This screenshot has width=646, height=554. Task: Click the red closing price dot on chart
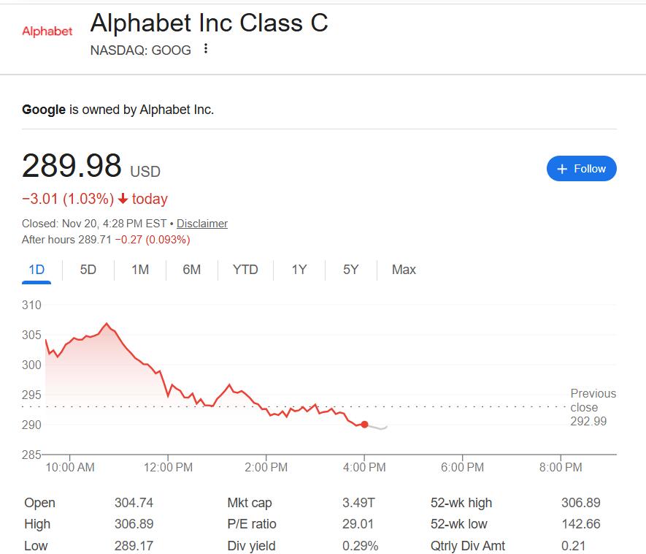pos(364,424)
